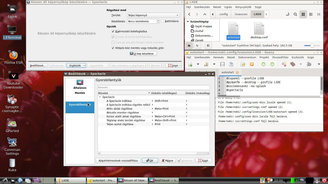Navigate back in Geany toolbar

(x=263, y=64)
